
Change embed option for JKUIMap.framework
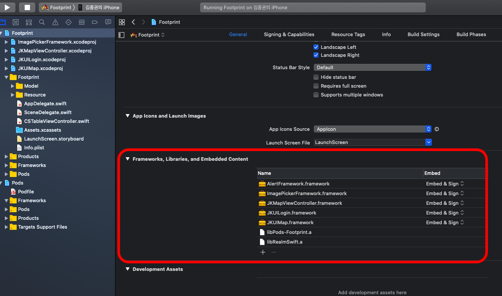(445, 222)
